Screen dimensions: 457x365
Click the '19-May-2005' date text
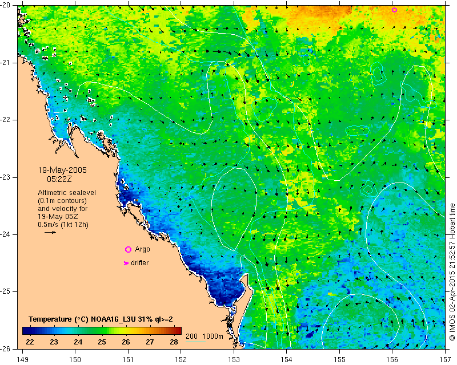[x=62, y=170]
